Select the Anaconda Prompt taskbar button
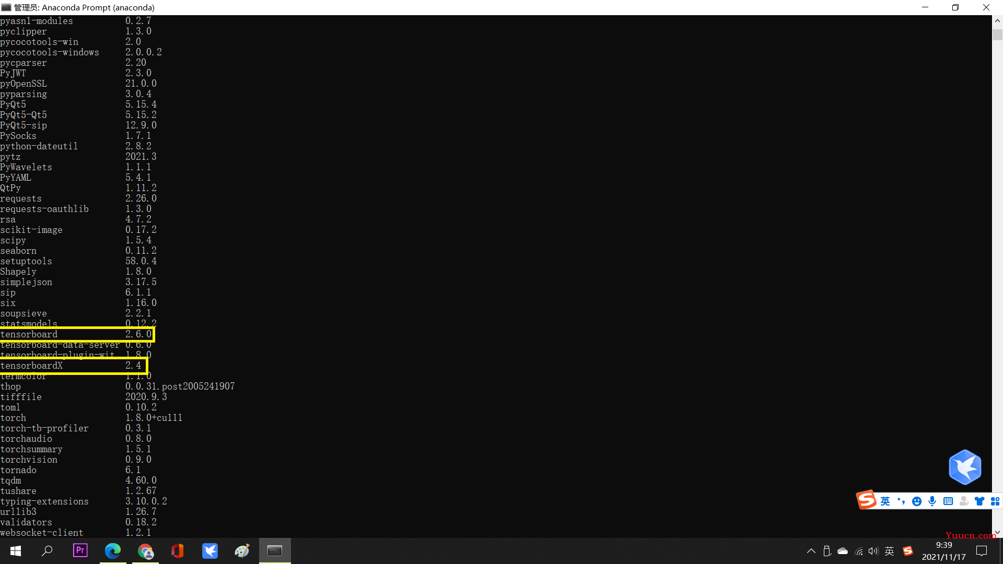 click(275, 550)
